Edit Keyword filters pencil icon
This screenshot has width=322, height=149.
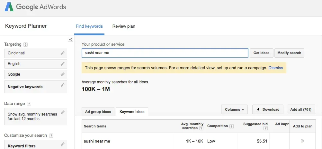[63, 144]
